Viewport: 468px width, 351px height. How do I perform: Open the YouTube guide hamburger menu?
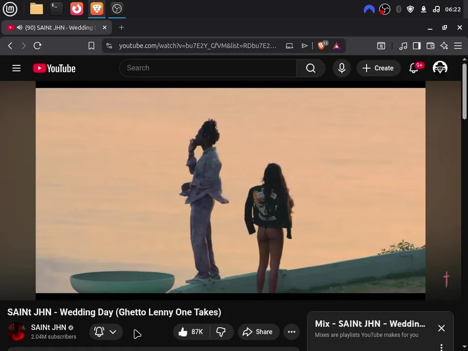[x=17, y=68]
